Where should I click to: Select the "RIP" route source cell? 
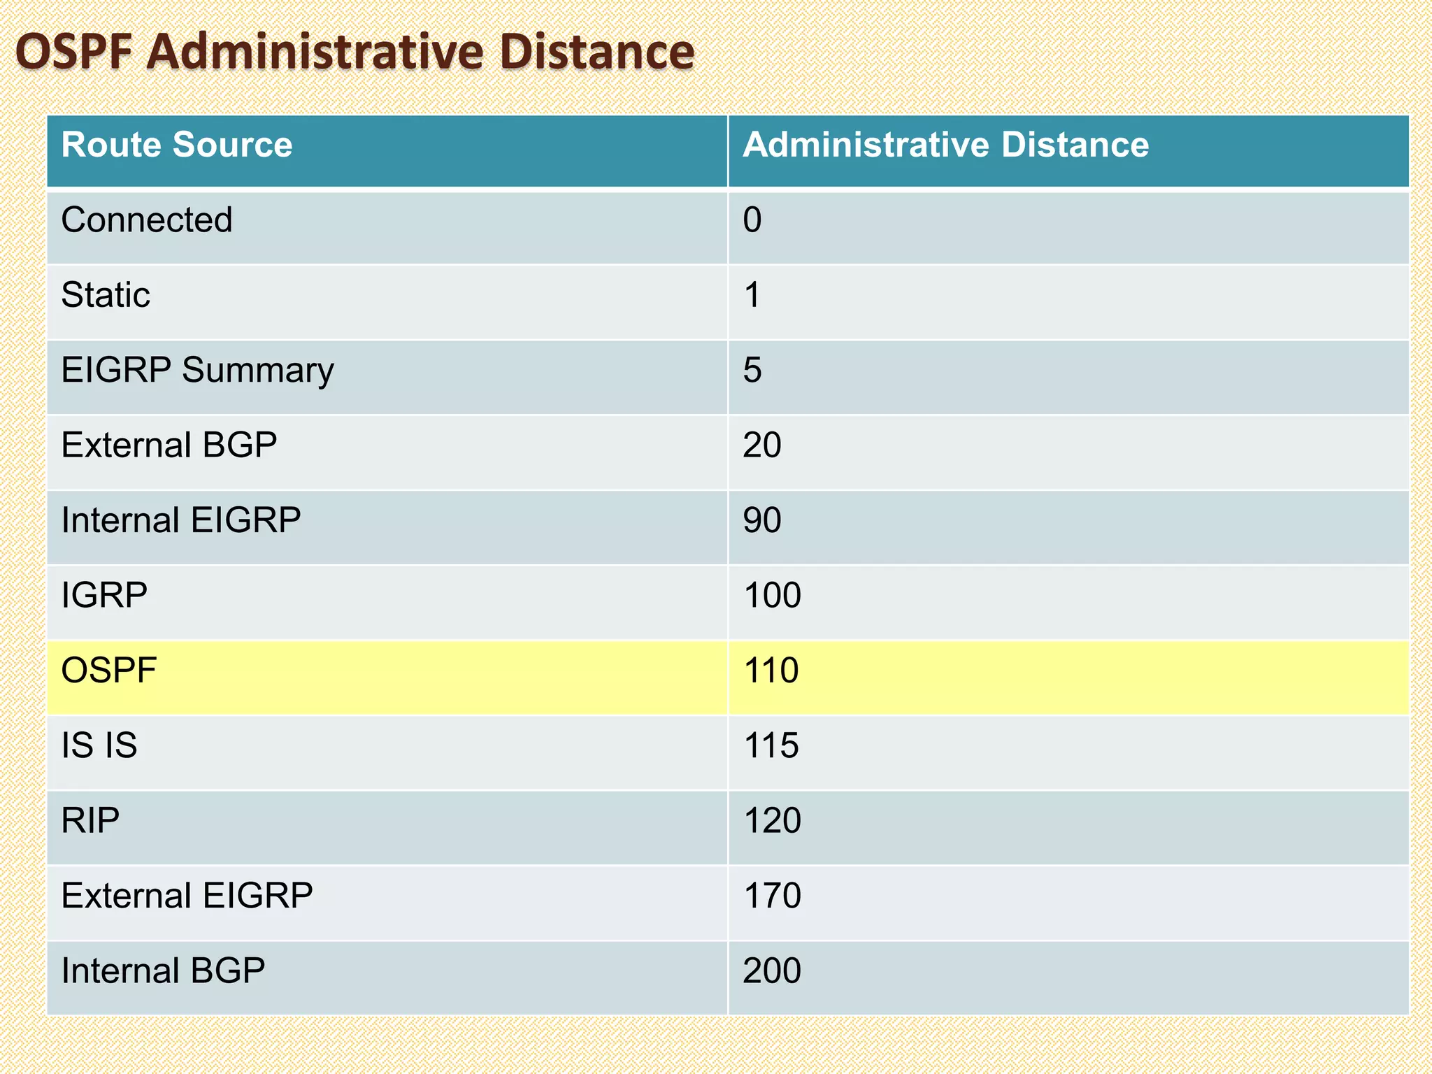[387, 828]
